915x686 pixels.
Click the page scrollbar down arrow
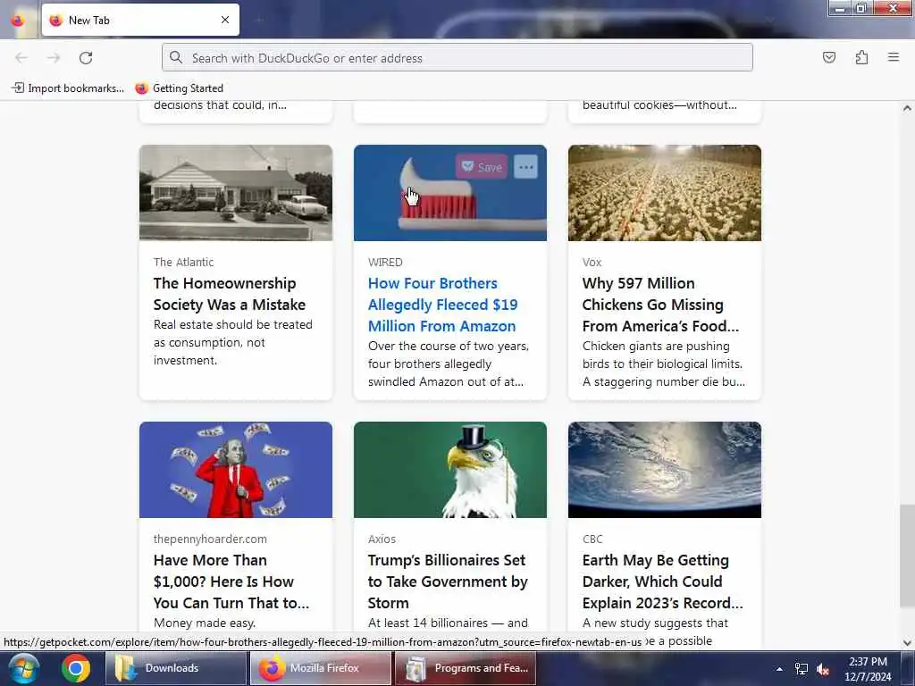pos(907,643)
